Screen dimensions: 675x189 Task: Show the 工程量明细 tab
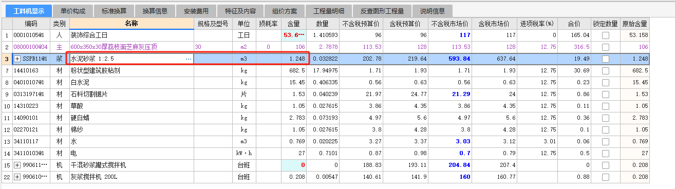tap(328, 11)
